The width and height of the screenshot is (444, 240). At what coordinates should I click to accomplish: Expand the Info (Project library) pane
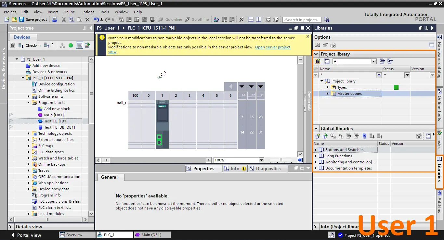tap(315, 227)
